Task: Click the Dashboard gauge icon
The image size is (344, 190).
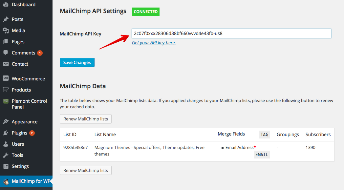Action: [6, 5]
